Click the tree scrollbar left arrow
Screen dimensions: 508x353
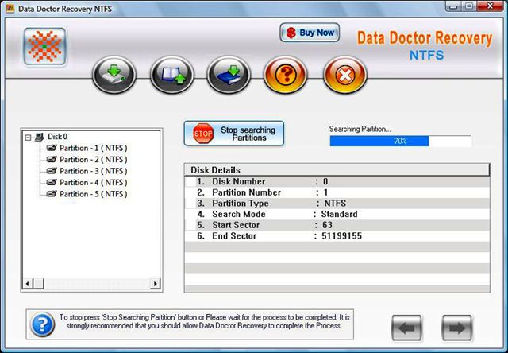click(28, 284)
